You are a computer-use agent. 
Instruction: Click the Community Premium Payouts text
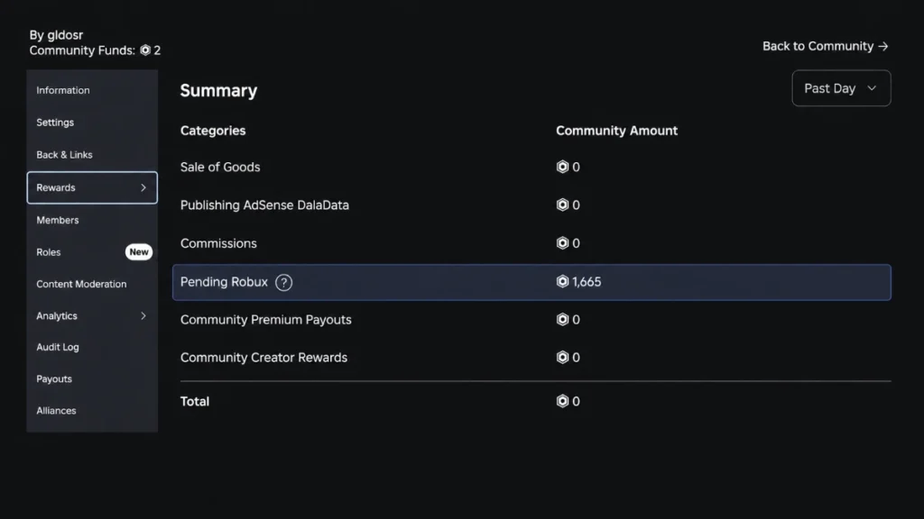[x=266, y=320]
